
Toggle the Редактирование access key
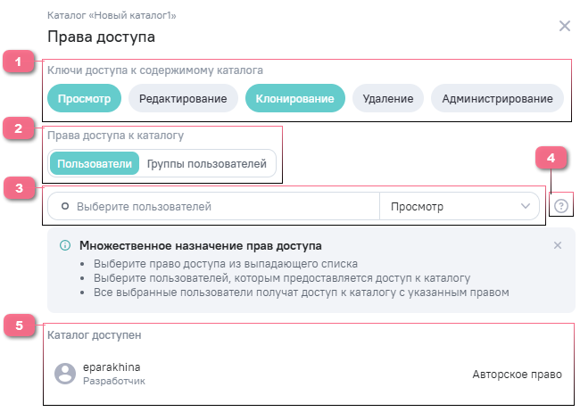[183, 98]
